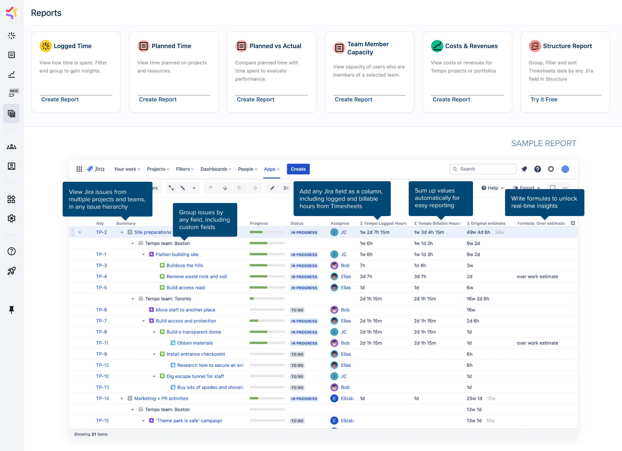
Task: Click the progress bar for TP-3 row
Action: pyautogui.click(x=267, y=266)
